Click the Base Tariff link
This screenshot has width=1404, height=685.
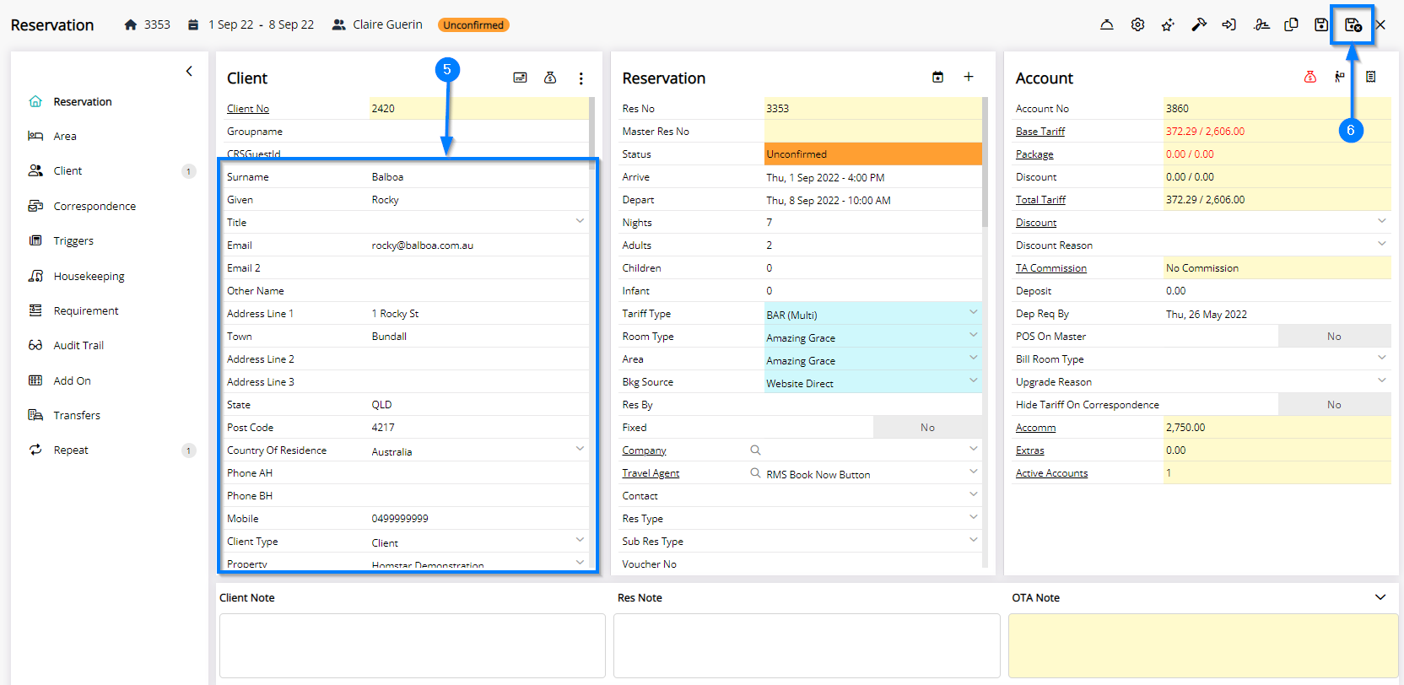(1039, 132)
